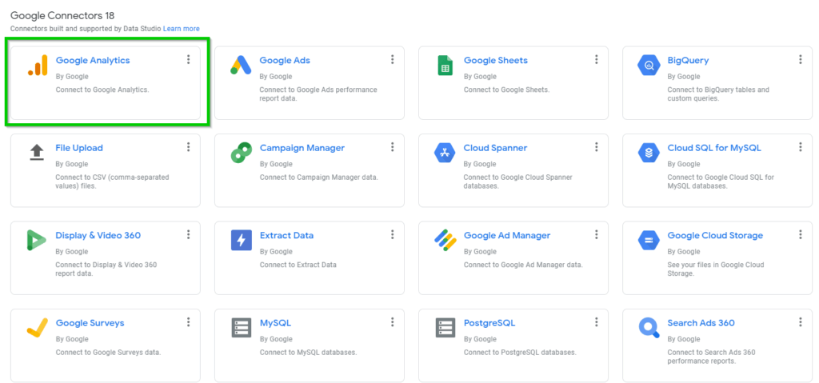The image size is (819, 383).
Task: Click the Extract Data lightning icon
Action: [x=242, y=240]
